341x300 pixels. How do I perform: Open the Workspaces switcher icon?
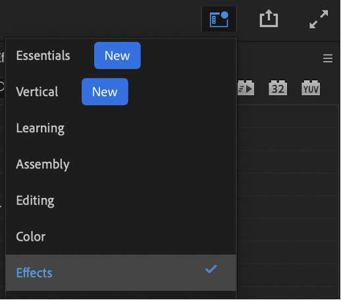[x=219, y=19]
